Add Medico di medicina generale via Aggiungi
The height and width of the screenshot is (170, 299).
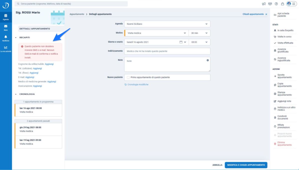click(x=52, y=82)
